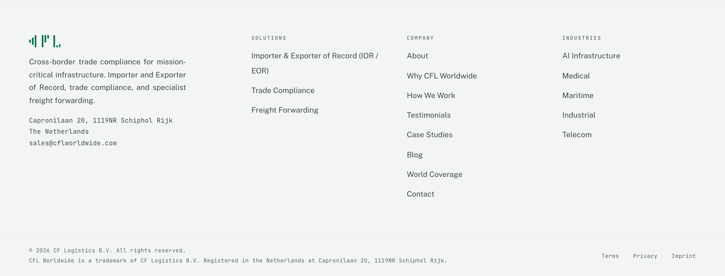Open the Terms page
The width and height of the screenshot is (725, 276).
[x=610, y=256]
